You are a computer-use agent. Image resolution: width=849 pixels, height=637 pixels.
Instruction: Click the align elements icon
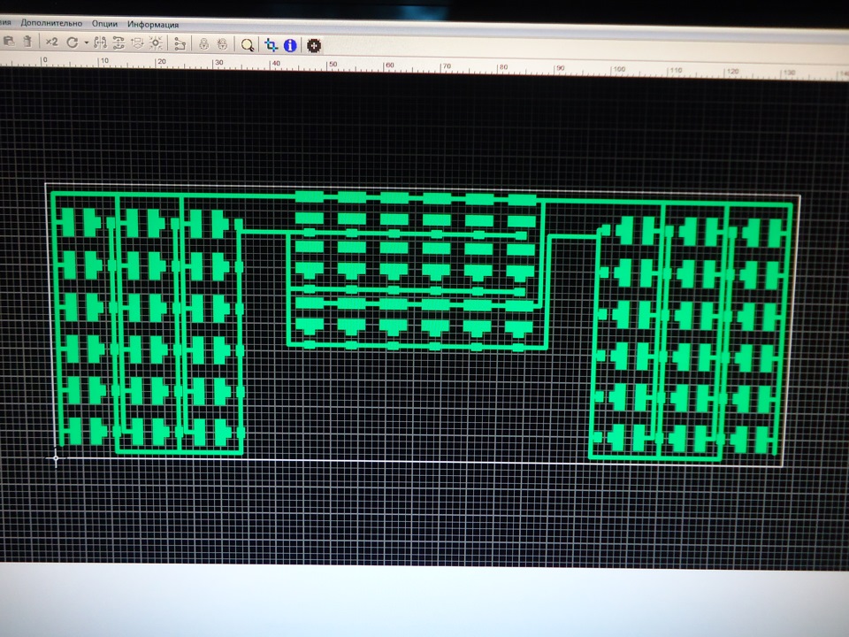click(137, 43)
